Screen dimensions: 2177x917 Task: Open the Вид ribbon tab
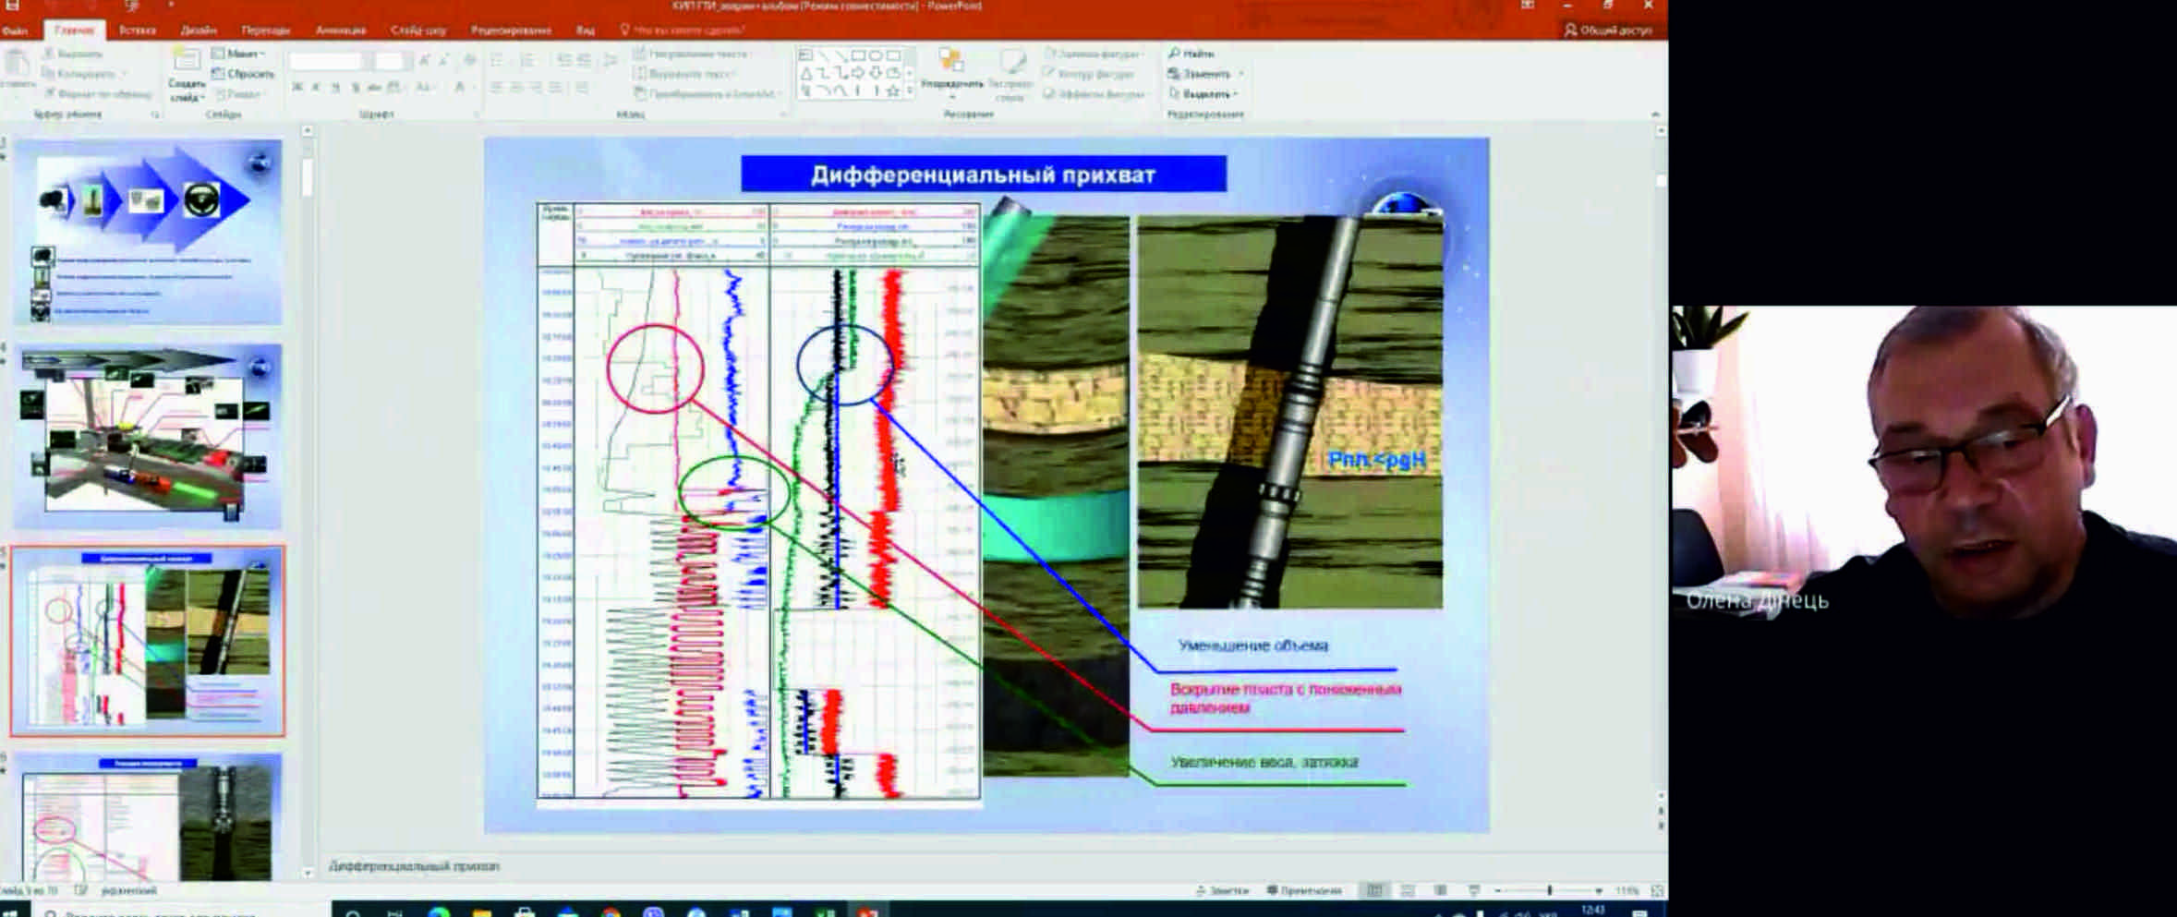tap(586, 30)
